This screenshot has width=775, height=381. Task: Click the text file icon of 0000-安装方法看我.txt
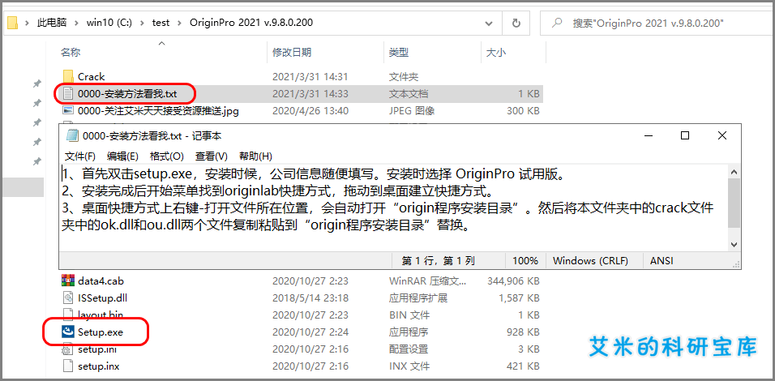tap(68, 93)
